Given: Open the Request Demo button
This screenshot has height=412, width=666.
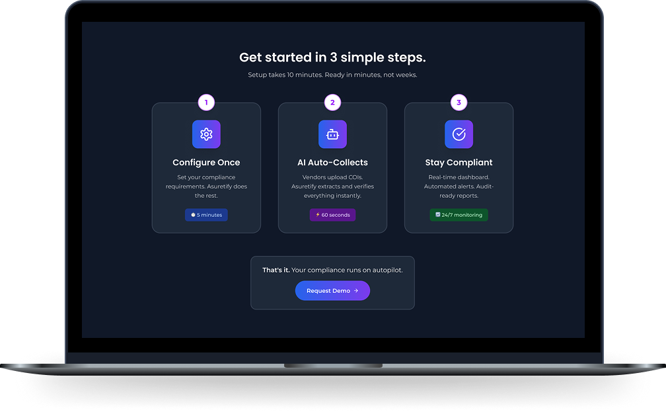Looking at the screenshot, I should pos(332,291).
